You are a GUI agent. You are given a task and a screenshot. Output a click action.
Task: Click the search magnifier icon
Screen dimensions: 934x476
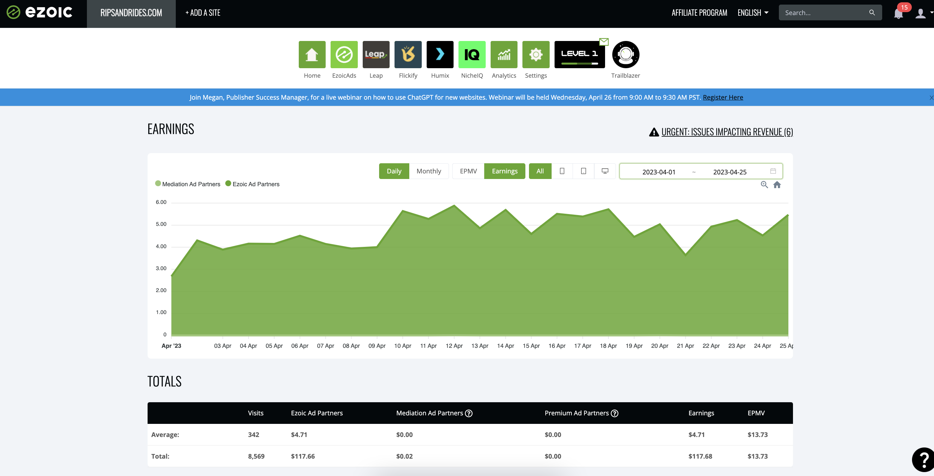[872, 13]
